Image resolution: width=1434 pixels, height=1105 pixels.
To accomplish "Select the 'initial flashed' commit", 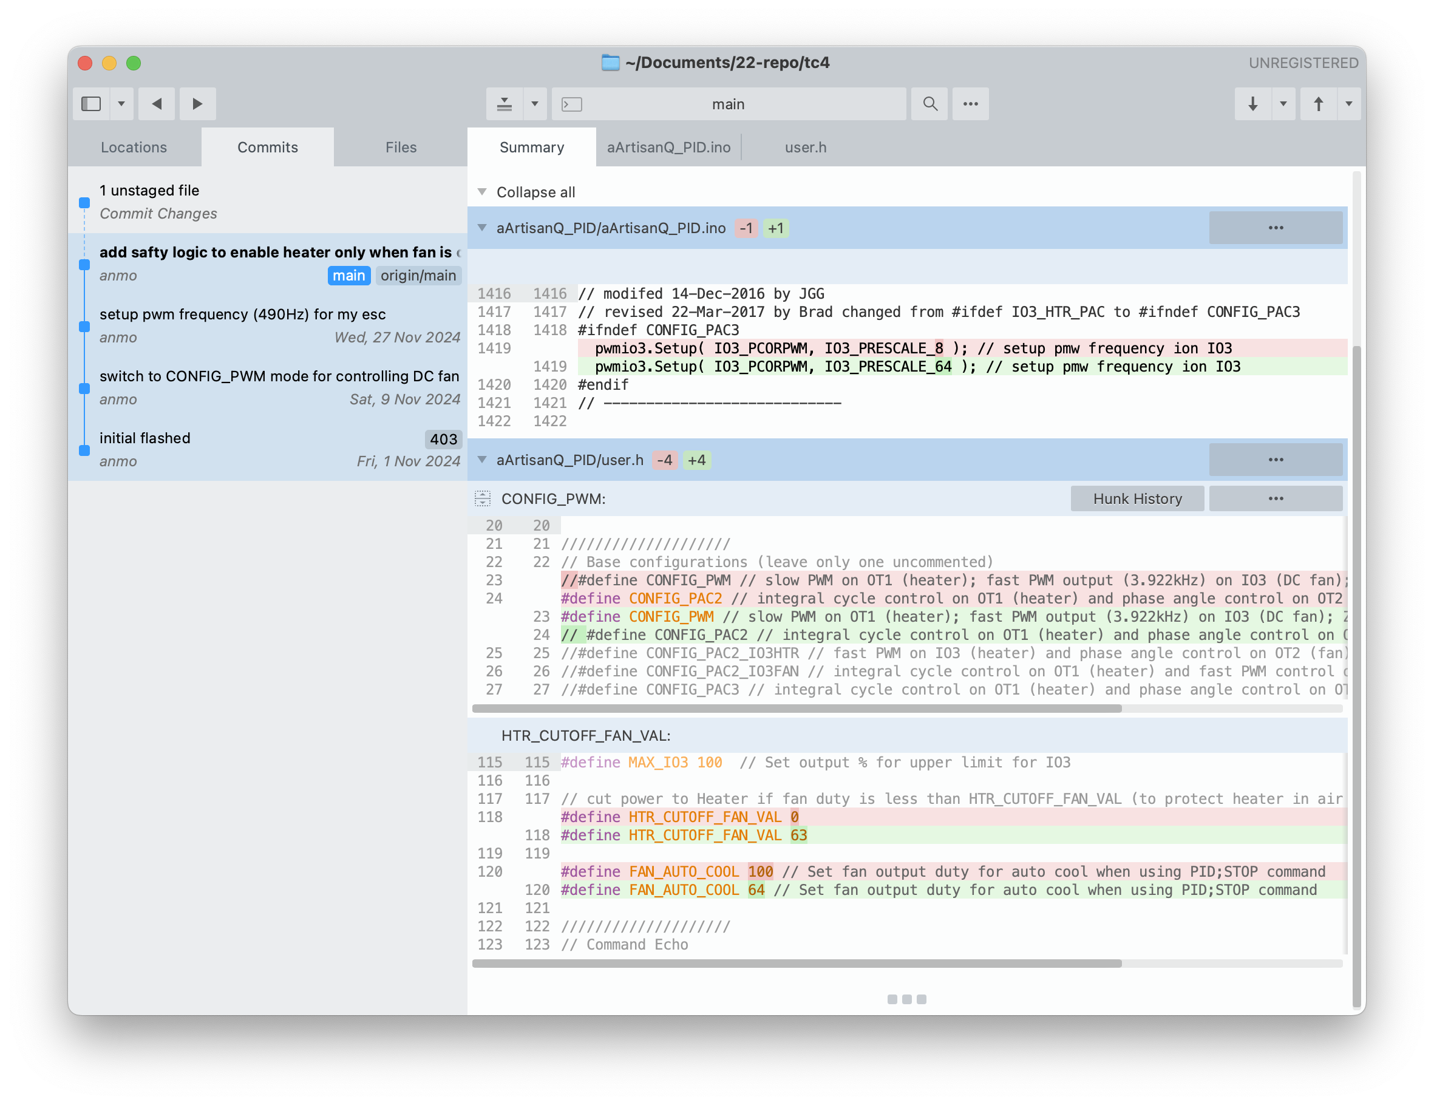I will click(x=268, y=450).
